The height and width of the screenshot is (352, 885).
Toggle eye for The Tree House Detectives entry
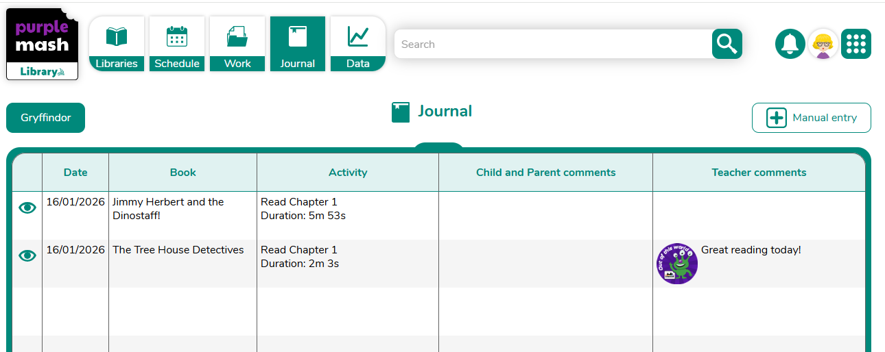tap(27, 255)
